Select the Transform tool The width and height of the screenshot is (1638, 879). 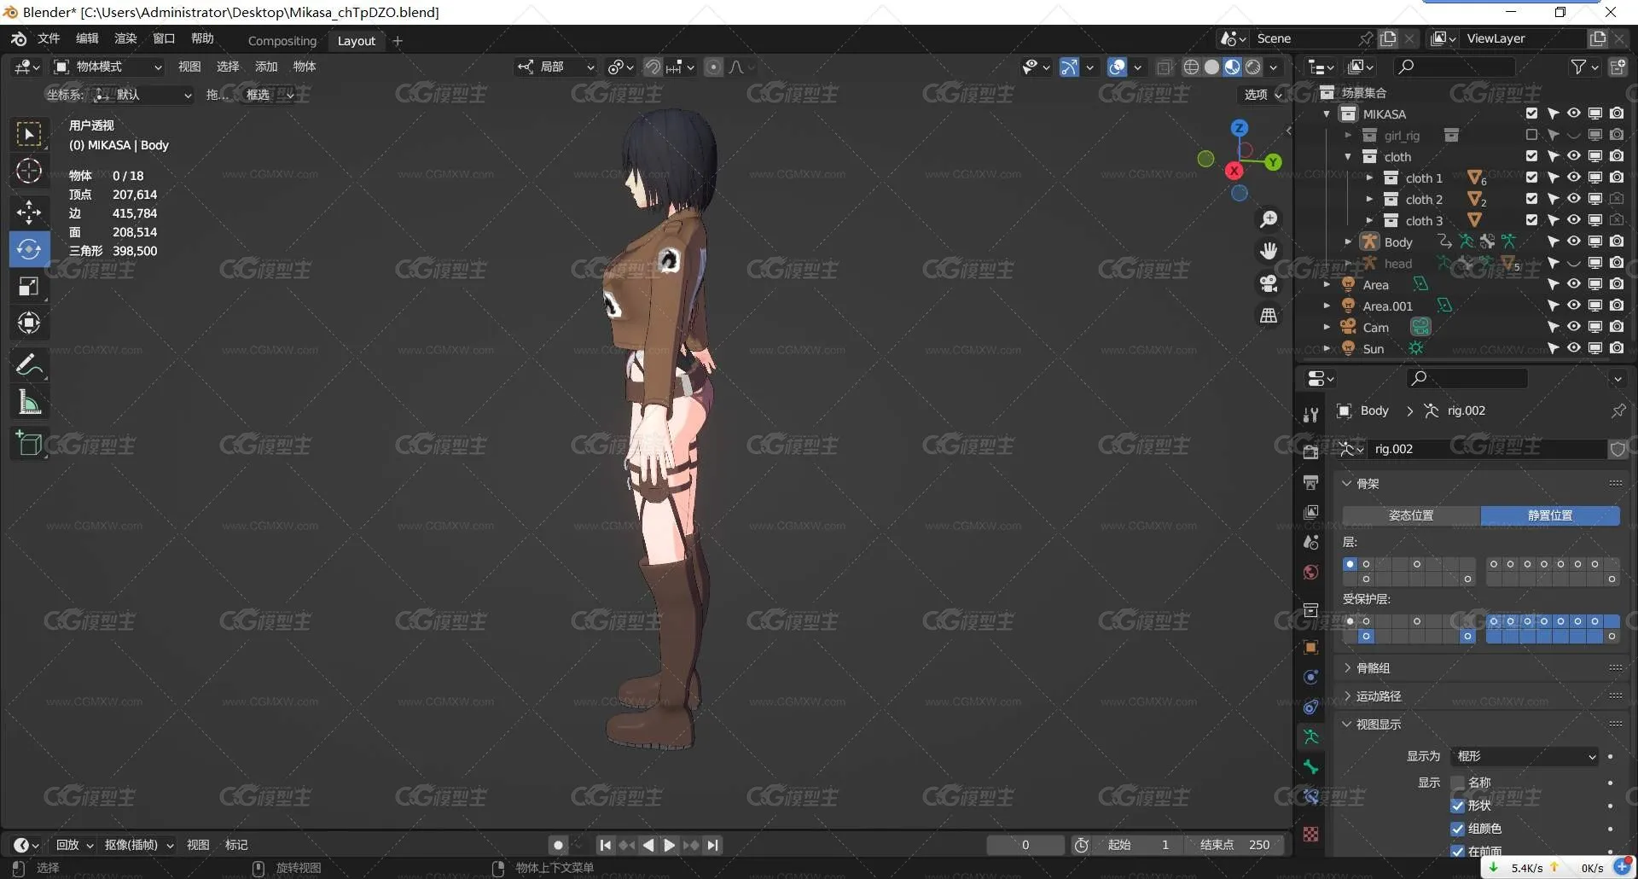29,323
